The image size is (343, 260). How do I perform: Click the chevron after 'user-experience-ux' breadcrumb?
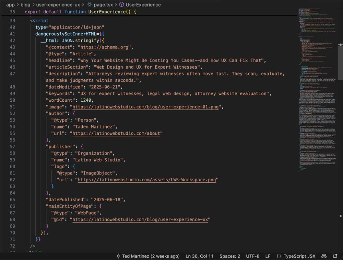(83, 4)
